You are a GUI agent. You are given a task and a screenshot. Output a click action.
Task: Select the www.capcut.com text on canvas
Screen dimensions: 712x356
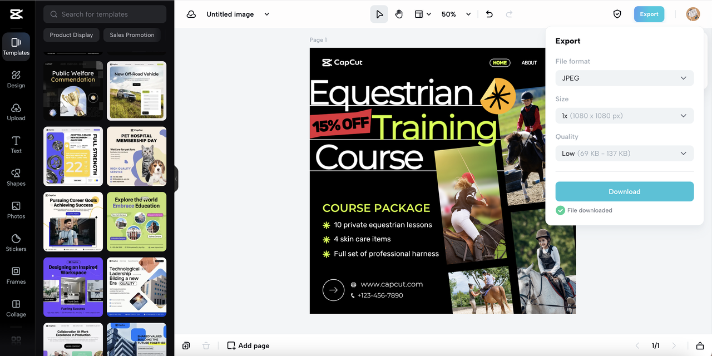[x=392, y=284]
